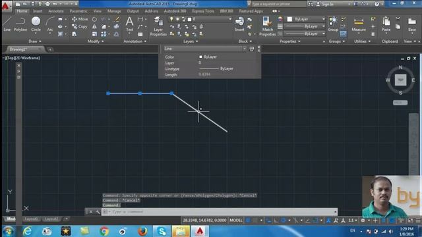
Task: Toggle clean screen in status bar
Action: click(410, 221)
